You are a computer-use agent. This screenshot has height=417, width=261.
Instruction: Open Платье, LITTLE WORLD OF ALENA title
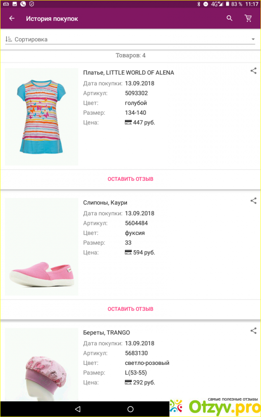[x=128, y=73]
